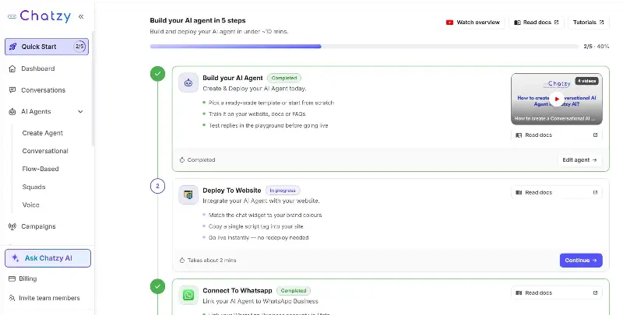Select Voice submenu item
The image size is (623, 315).
pyautogui.click(x=30, y=205)
